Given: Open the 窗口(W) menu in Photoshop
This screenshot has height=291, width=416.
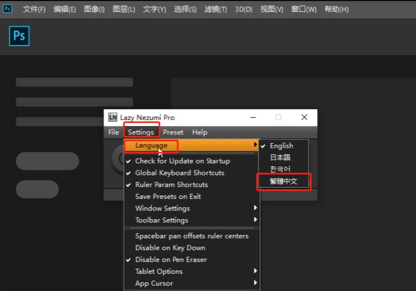Looking at the screenshot, I should [304, 9].
